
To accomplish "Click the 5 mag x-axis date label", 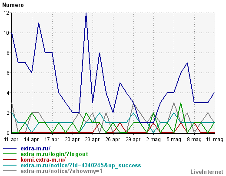I will pyautogui.click(x=174, y=139).
